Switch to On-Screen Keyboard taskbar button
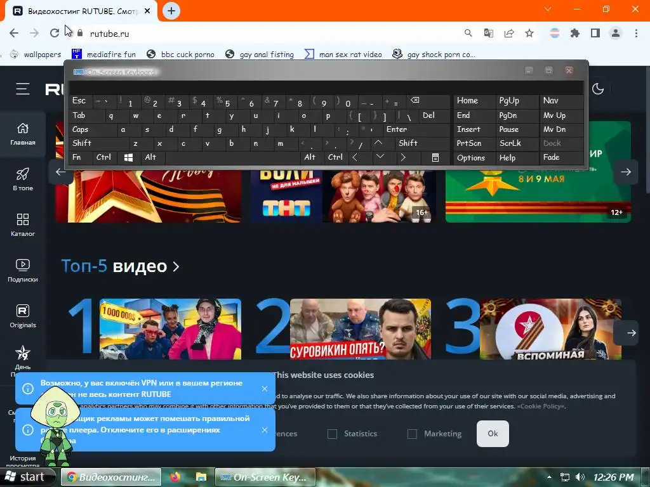The height and width of the screenshot is (487, 650). (x=265, y=477)
